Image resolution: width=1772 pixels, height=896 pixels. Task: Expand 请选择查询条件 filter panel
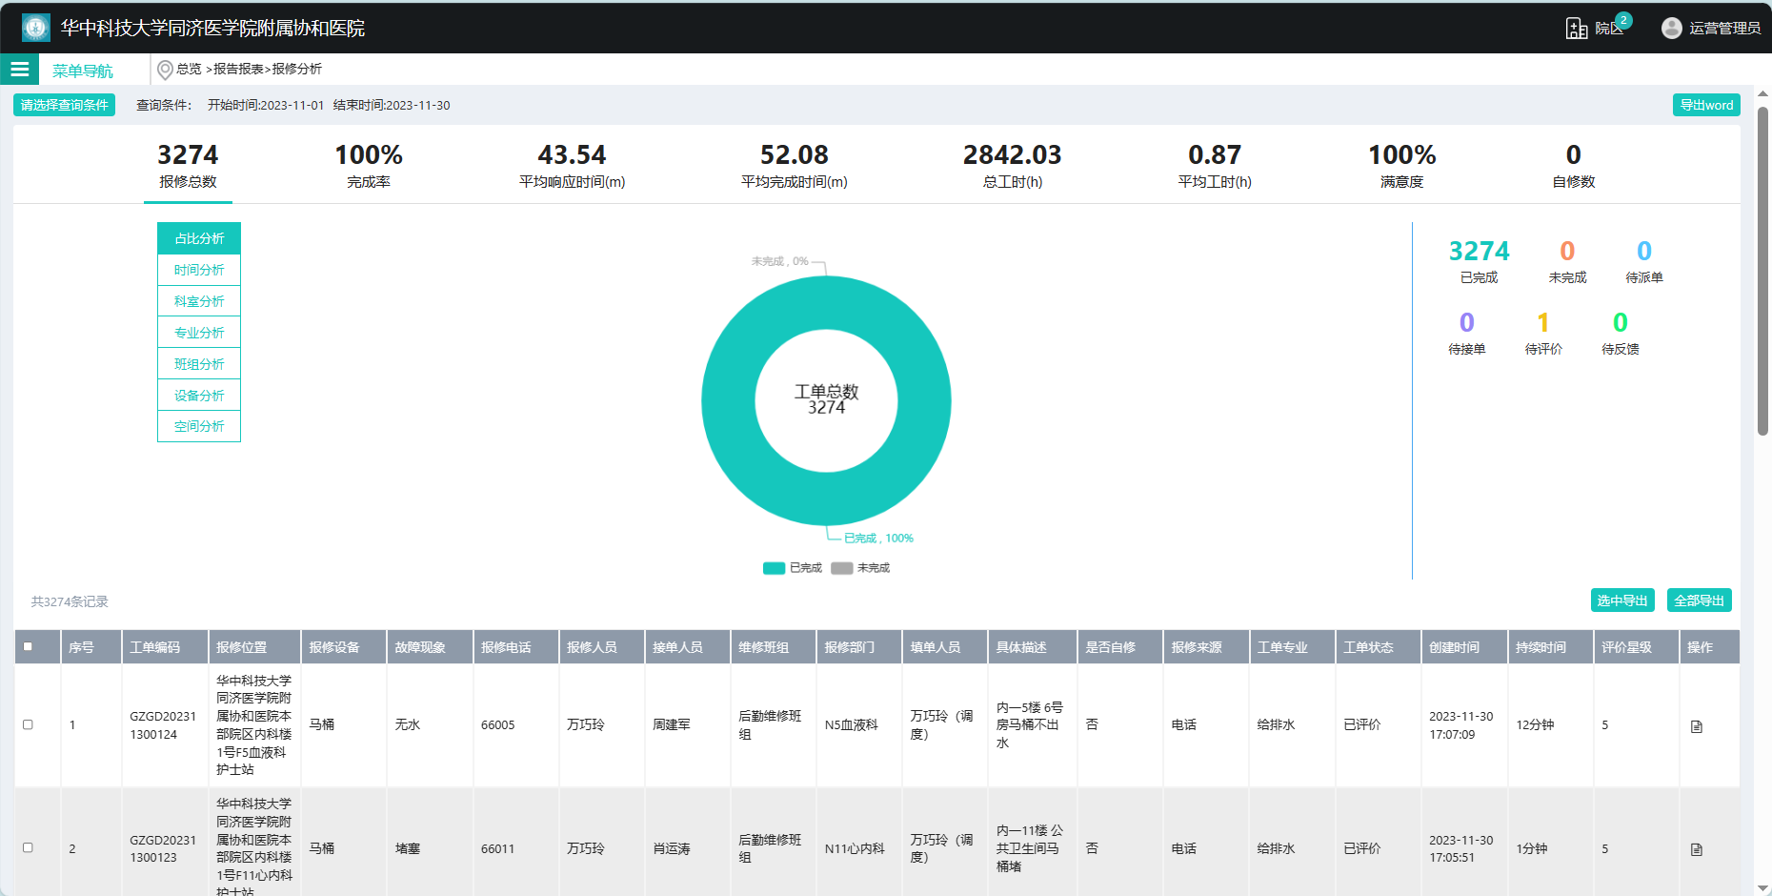click(x=63, y=105)
